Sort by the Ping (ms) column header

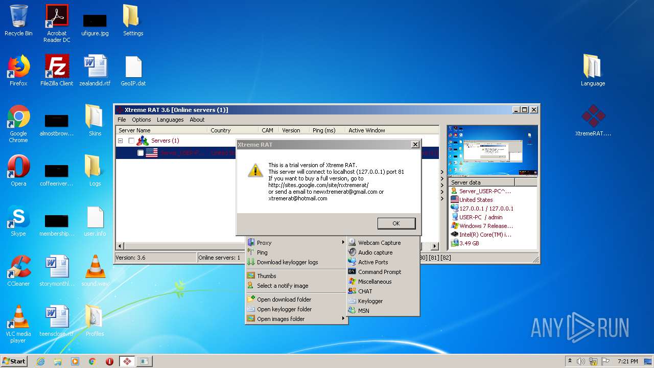[x=327, y=130]
